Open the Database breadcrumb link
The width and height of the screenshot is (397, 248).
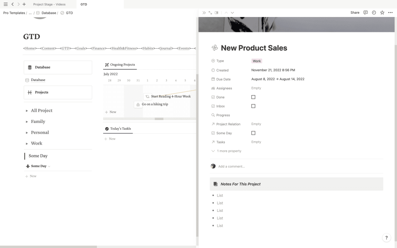click(49, 13)
